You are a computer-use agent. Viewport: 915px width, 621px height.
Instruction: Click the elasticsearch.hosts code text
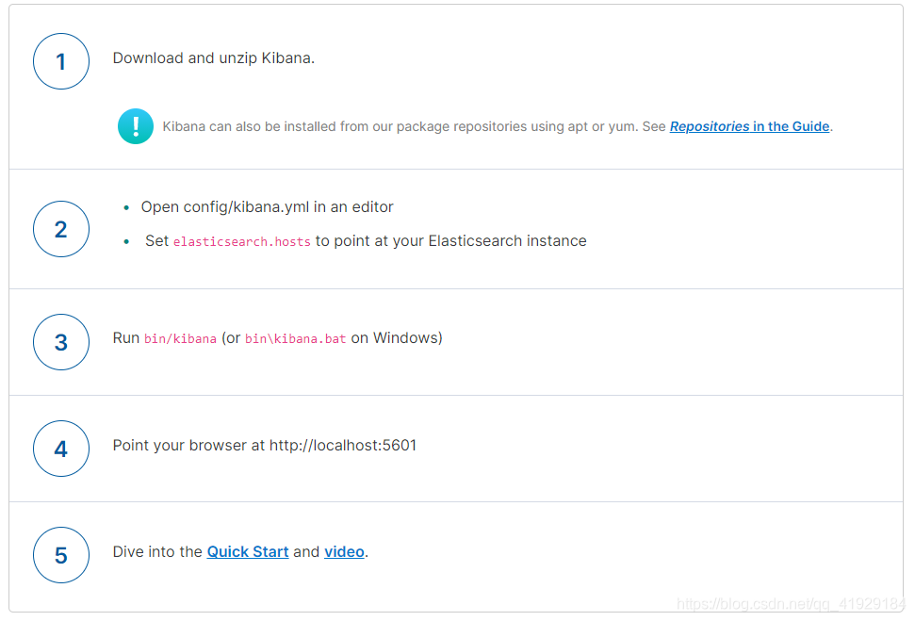pyautogui.click(x=241, y=241)
